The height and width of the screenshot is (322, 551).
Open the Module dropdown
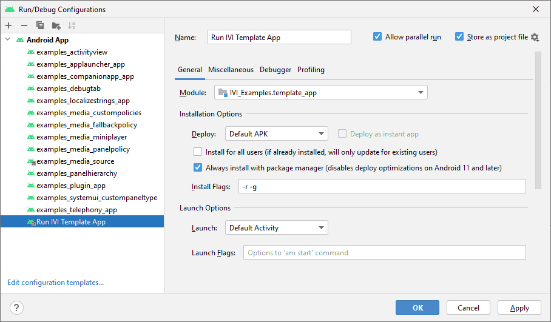(321, 93)
